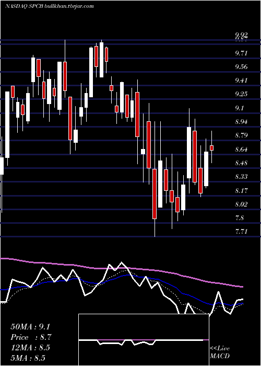Viewport: 261px width, 366px height.
Task: Click the 8.94 price axis label
Action: coord(241,122)
